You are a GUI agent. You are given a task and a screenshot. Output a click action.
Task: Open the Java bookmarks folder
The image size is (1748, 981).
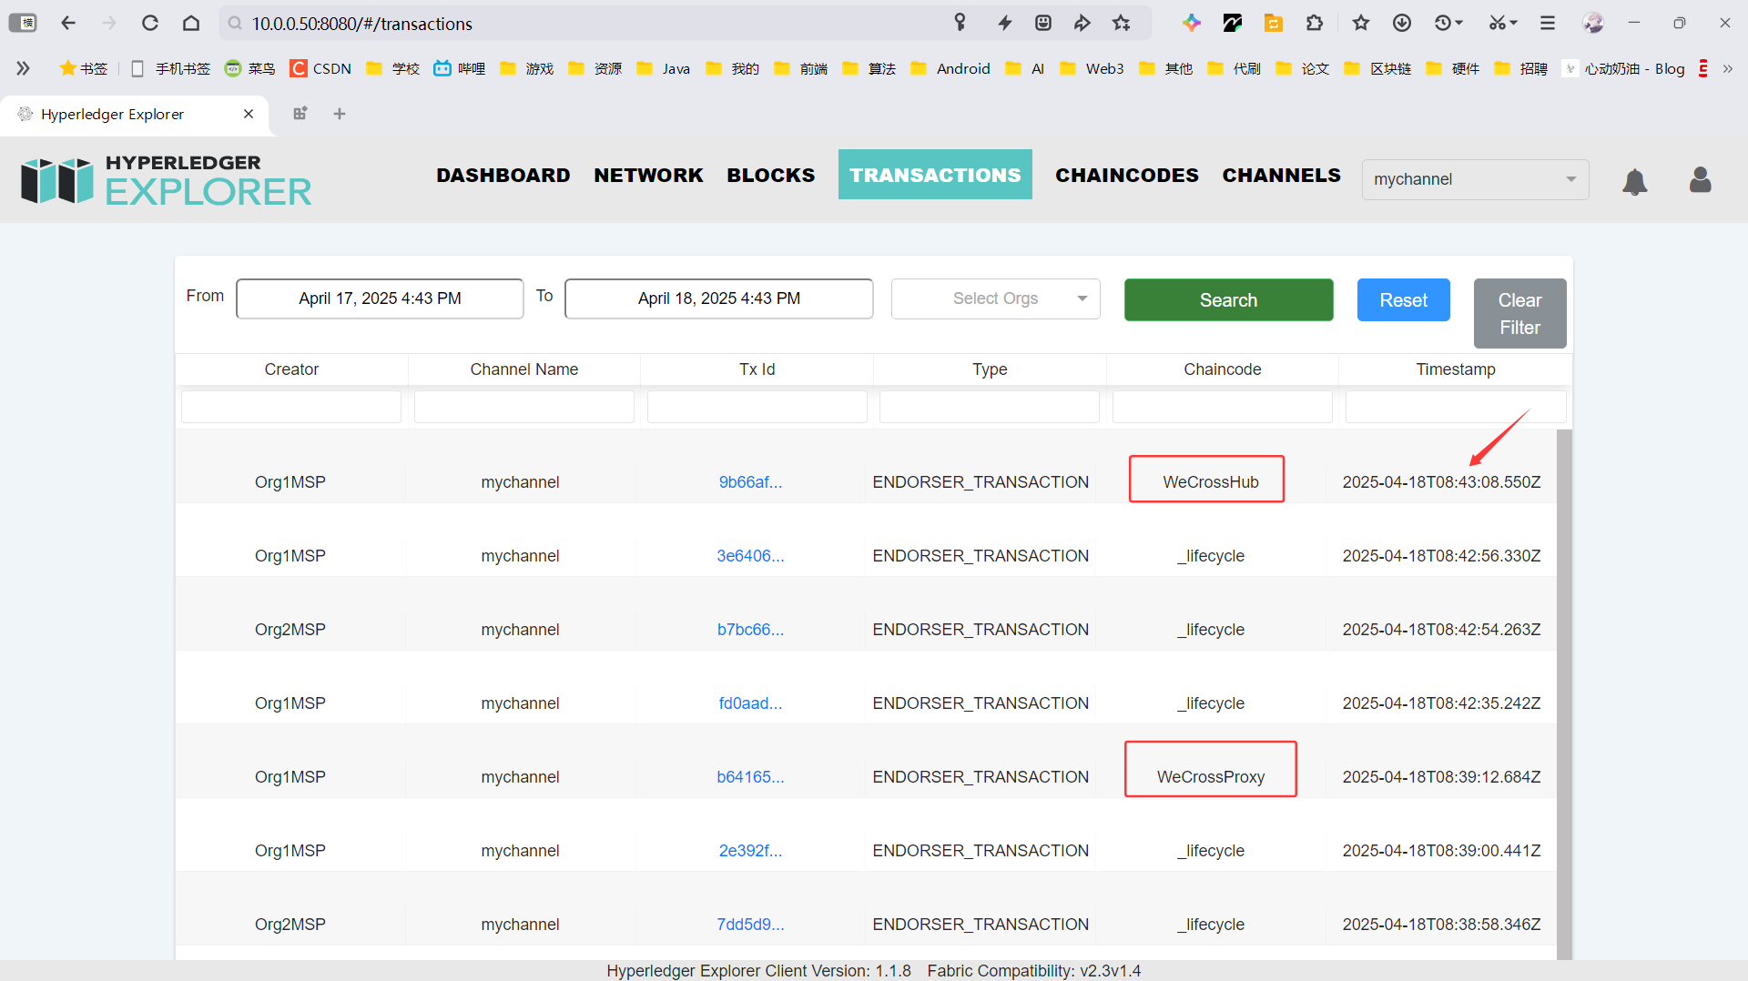click(664, 68)
